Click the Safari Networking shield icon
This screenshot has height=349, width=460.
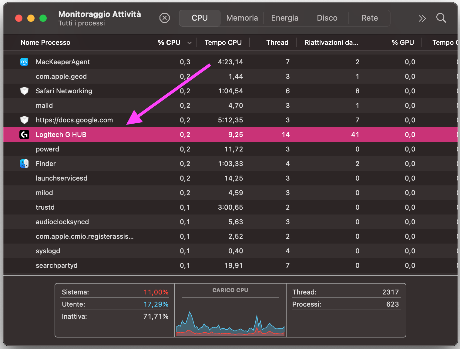pyautogui.click(x=24, y=91)
